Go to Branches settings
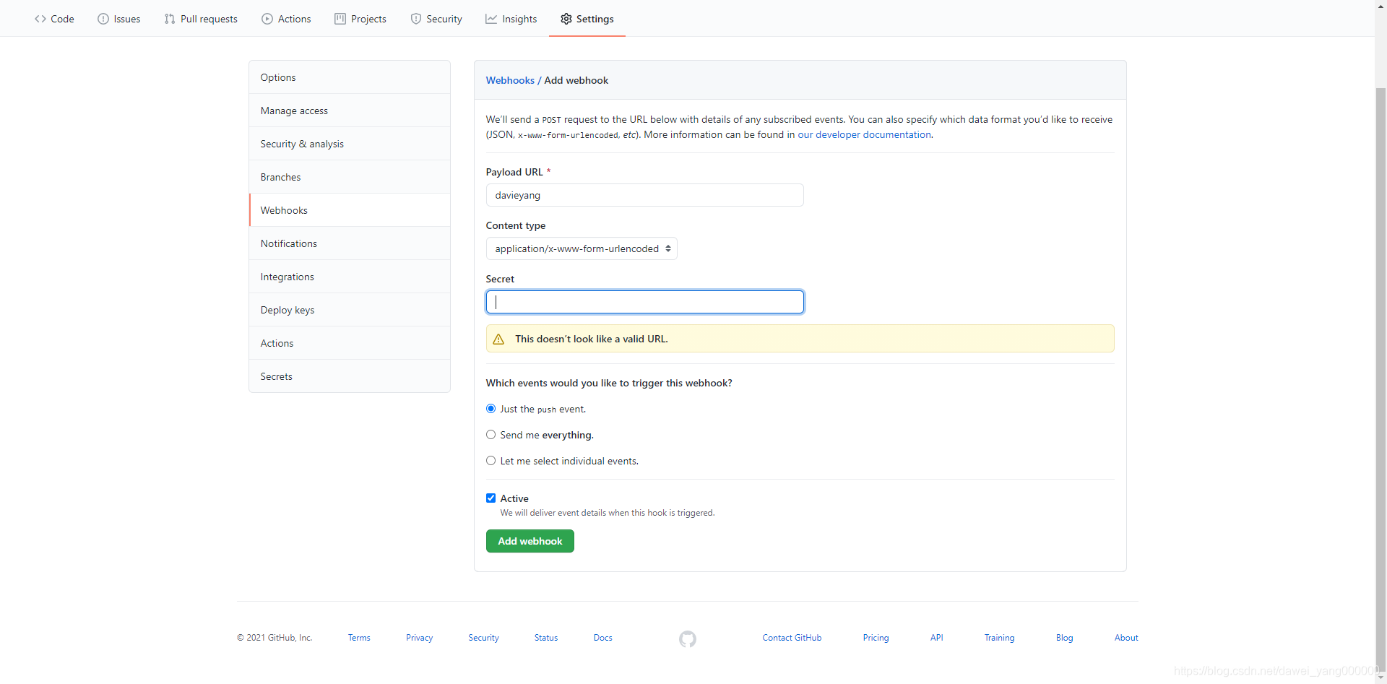This screenshot has width=1387, height=684. (350, 177)
